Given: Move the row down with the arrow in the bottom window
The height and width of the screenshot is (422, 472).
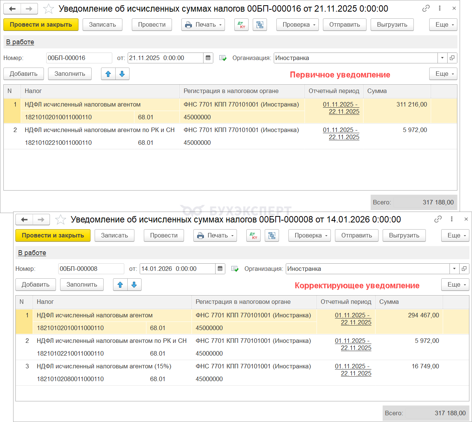Looking at the screenshot, I should (x=134, y=285).
